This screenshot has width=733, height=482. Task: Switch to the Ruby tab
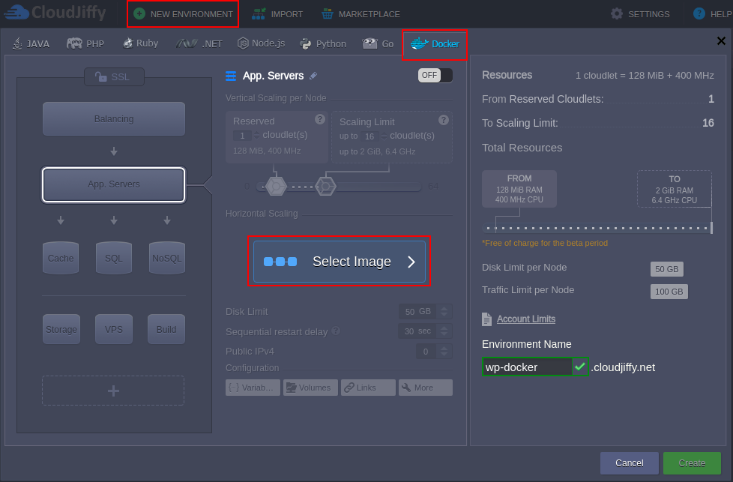coord(140,43)
